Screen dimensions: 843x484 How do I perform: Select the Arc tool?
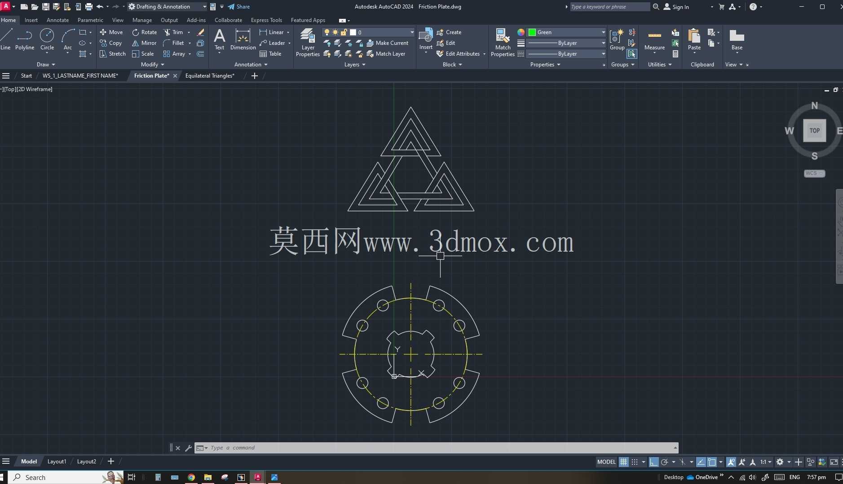point(68,39)
